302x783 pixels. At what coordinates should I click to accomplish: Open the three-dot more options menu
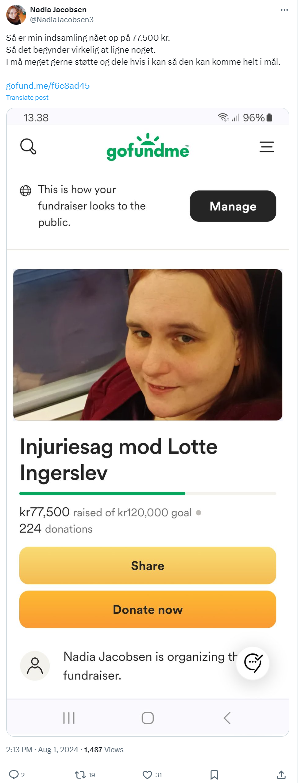[284, 10]
